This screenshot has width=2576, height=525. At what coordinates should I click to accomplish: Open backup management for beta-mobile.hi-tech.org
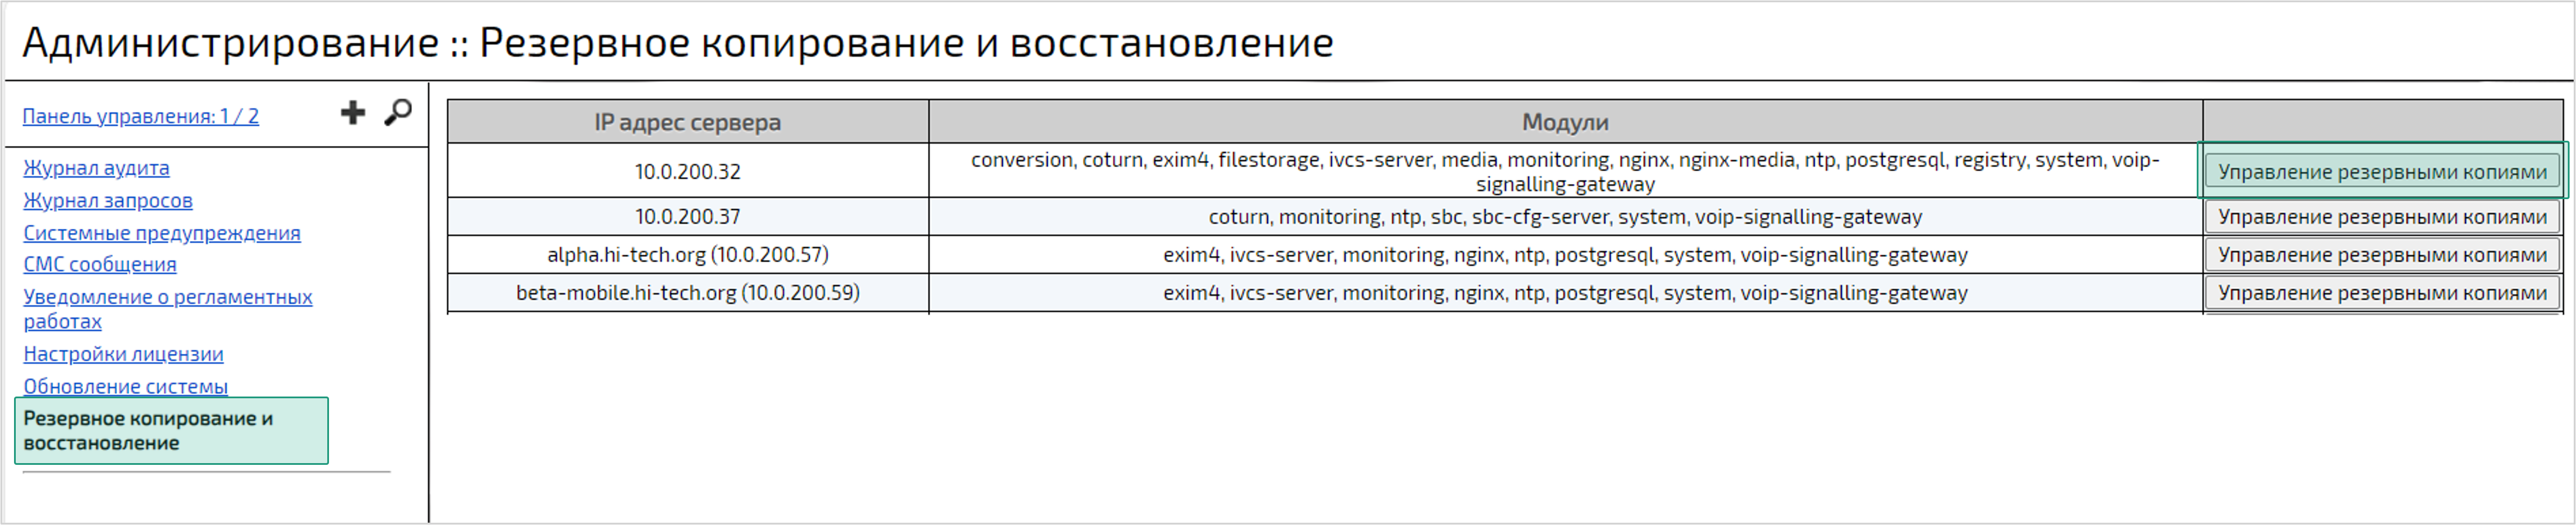coord(2382,293)
